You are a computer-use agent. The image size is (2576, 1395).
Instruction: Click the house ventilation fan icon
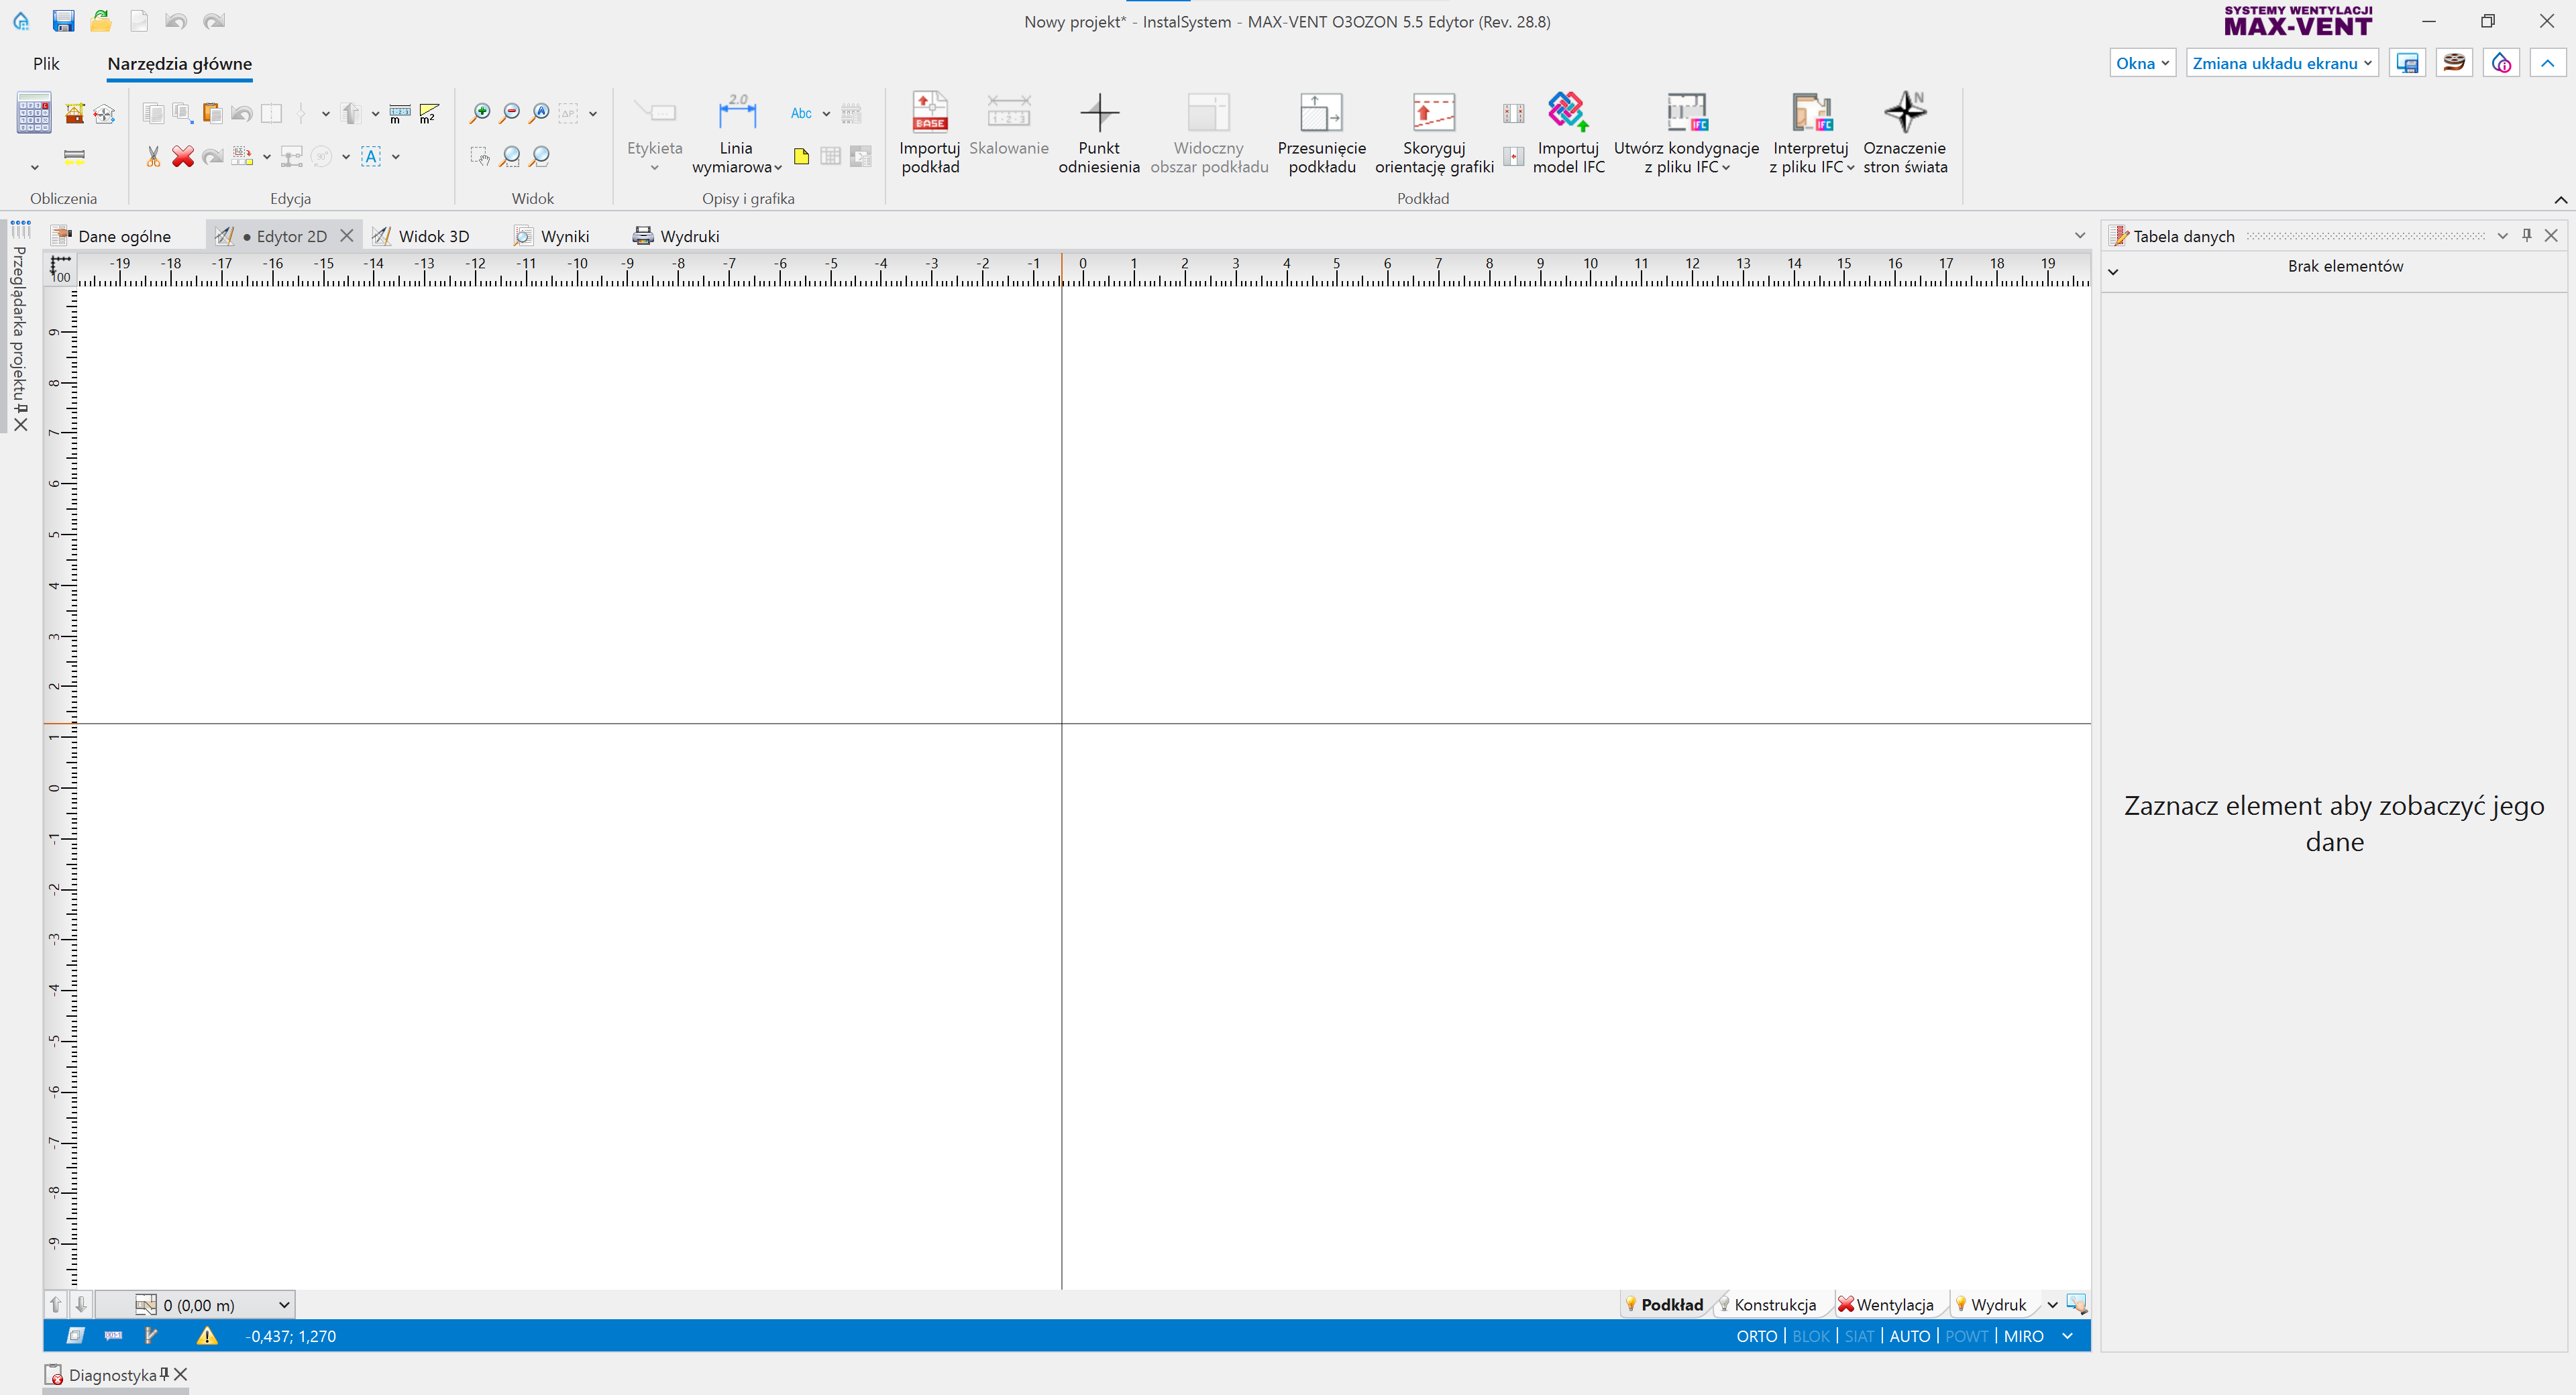click(104, 113)
